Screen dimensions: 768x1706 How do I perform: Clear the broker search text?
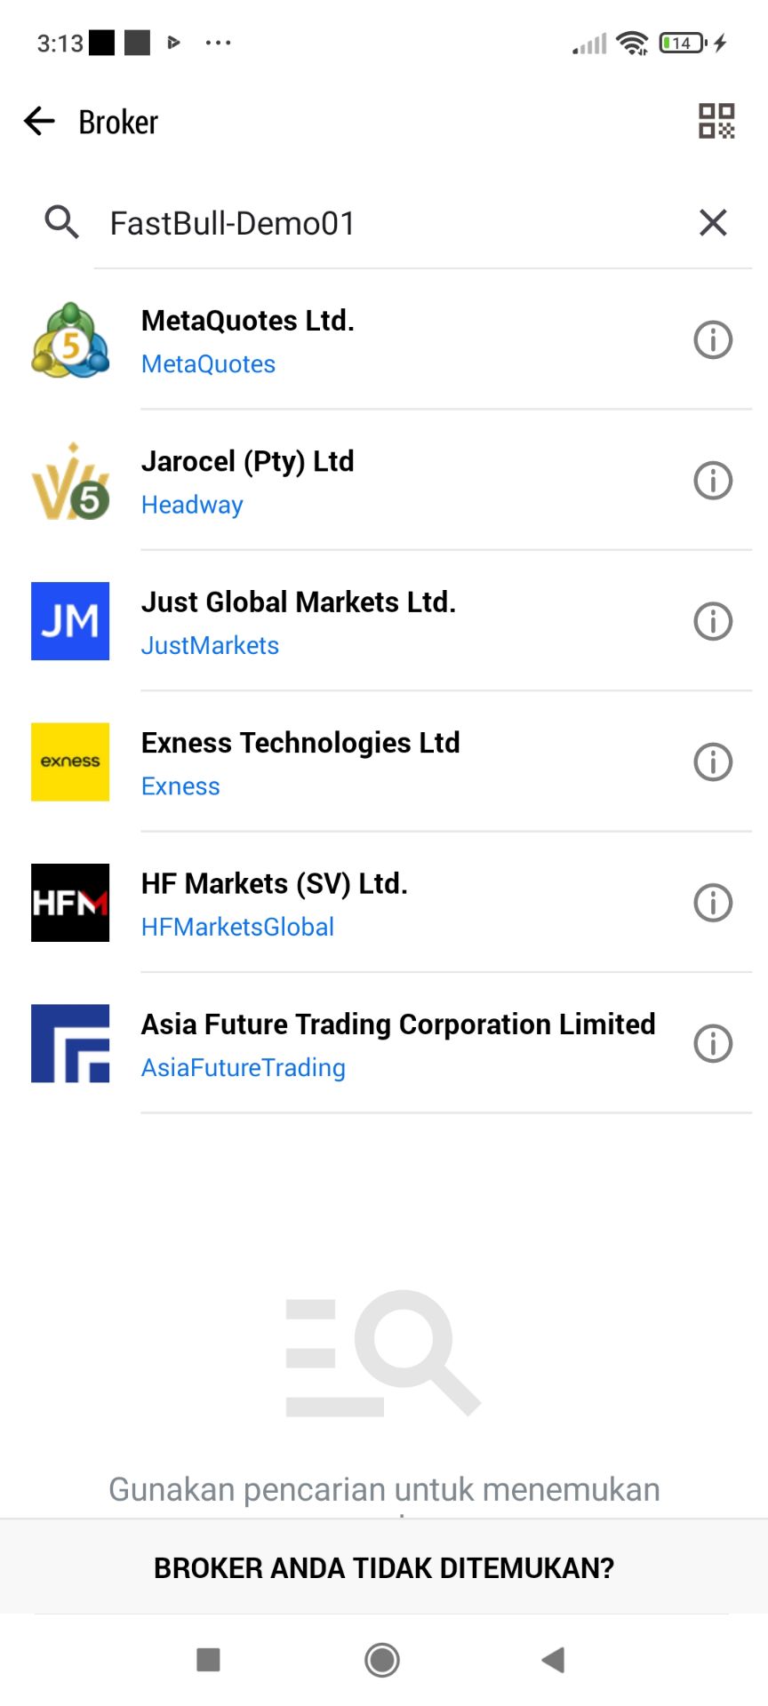(713, 222)
